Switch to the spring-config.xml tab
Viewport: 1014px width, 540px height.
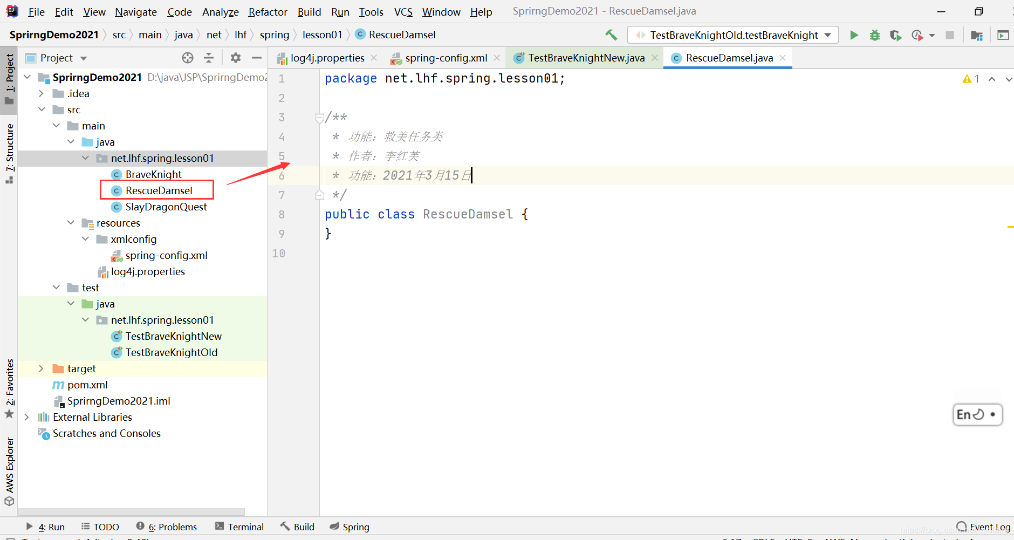click(x=446, y=58)
